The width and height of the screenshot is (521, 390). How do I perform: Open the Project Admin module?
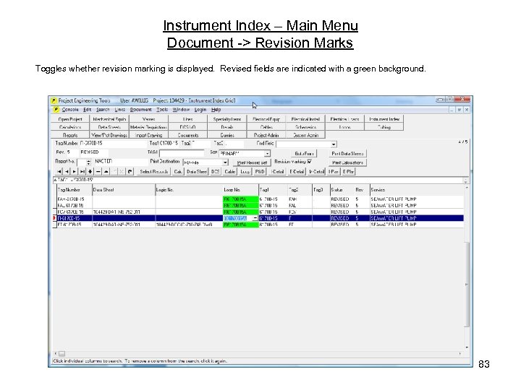(x=266, y=135)
